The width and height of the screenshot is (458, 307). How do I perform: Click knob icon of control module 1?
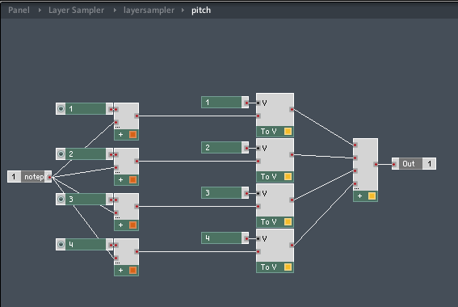click(61, 109)
